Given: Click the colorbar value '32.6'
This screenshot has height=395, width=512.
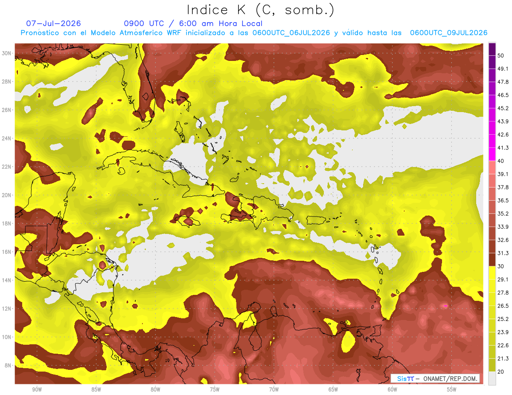Looking at the screenshot, I should point(503,240).
